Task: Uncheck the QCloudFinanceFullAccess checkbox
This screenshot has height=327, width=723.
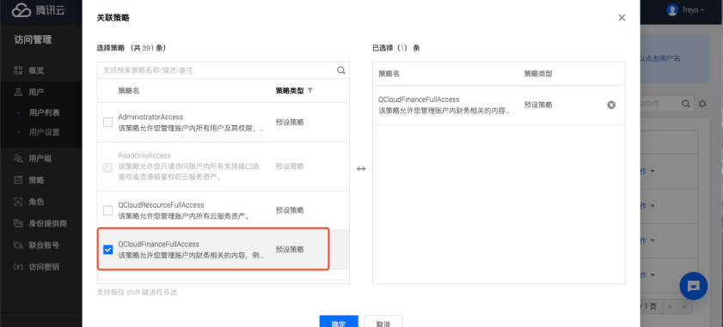Action: point(108,250)
